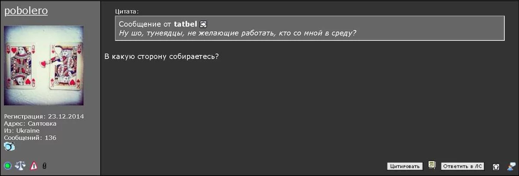Report post via red warning triangle
519x176 pixels.
(x=34, y=166)
